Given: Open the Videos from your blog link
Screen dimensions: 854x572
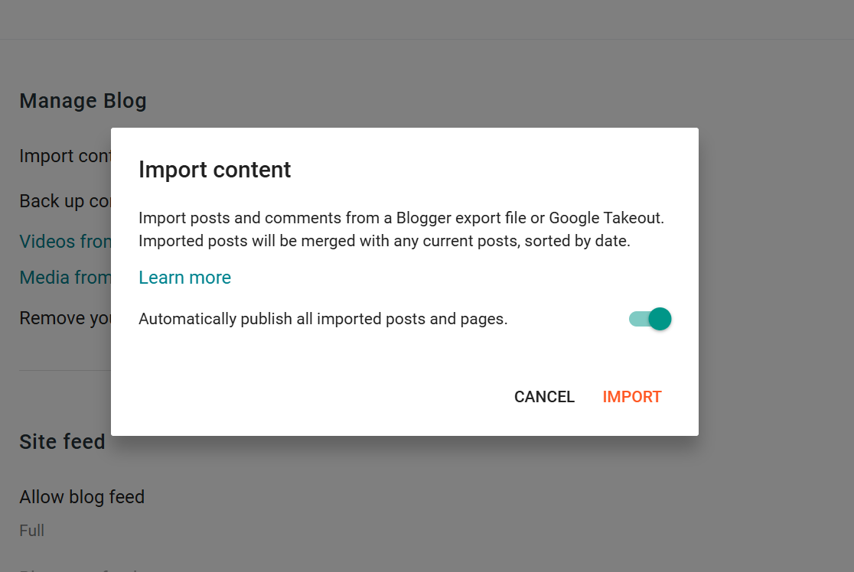Looking at the screenshot, I should [65, 242].
